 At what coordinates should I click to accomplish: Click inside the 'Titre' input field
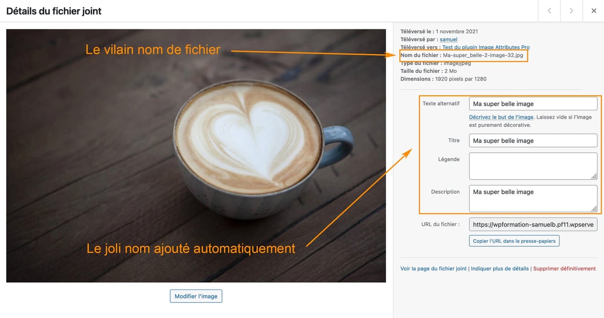click(x=533, y=140)
